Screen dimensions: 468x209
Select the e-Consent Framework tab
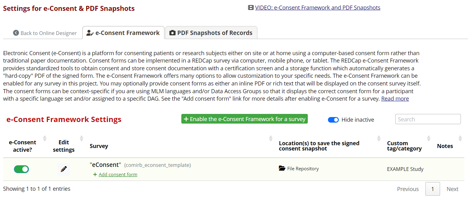click(123, 32)
